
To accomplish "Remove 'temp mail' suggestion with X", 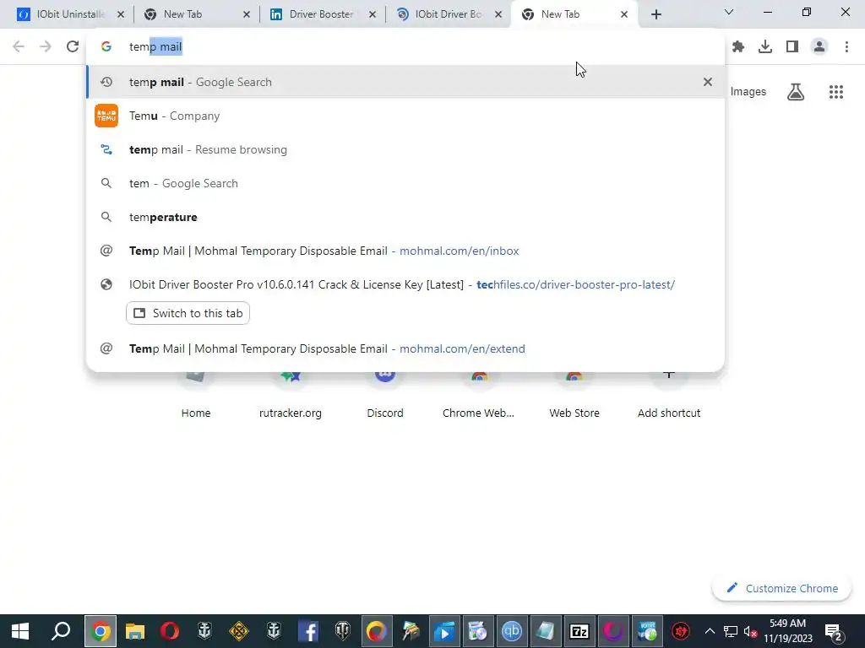I will coord(707,82).
